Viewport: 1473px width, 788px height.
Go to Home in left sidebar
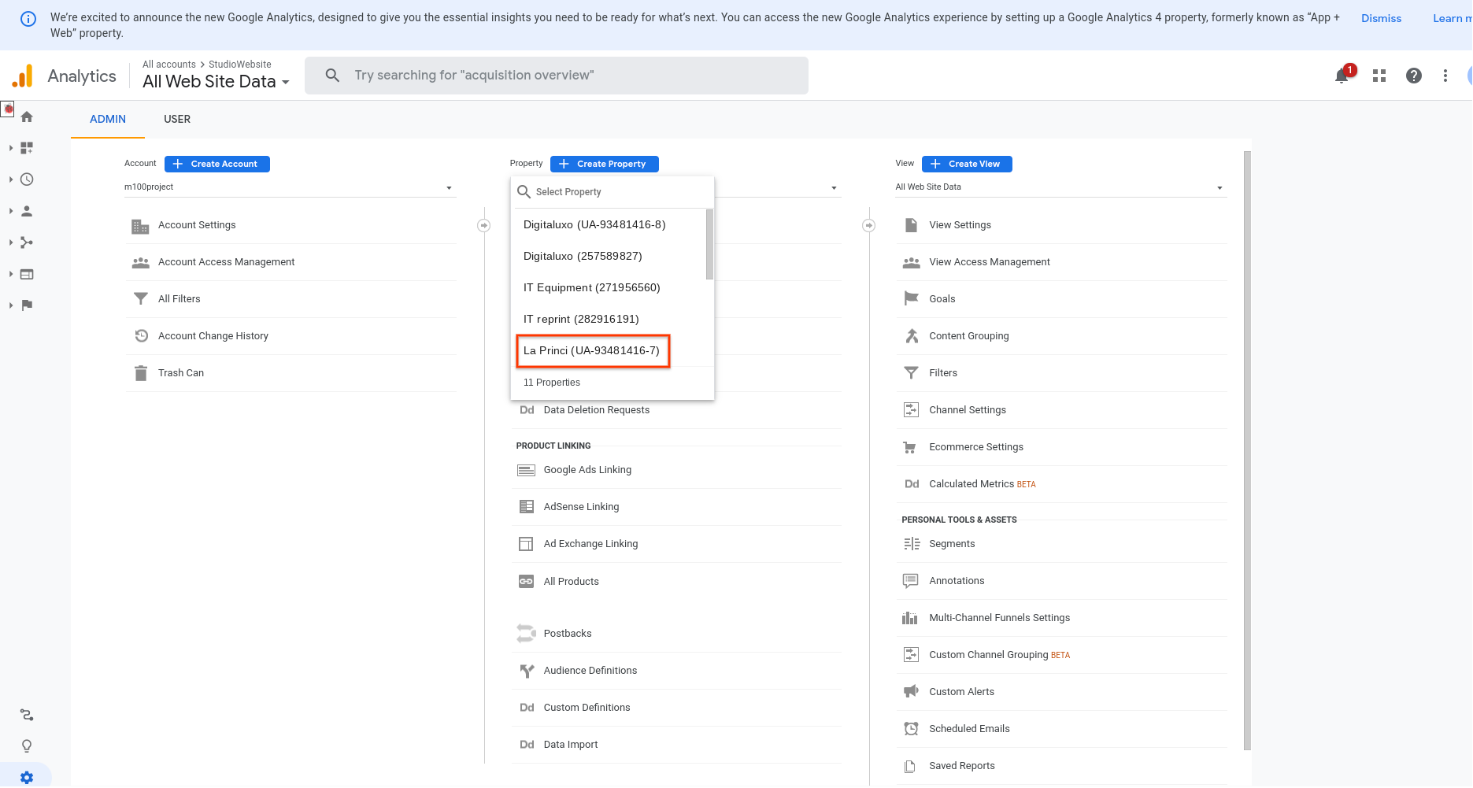coord(27,117)
